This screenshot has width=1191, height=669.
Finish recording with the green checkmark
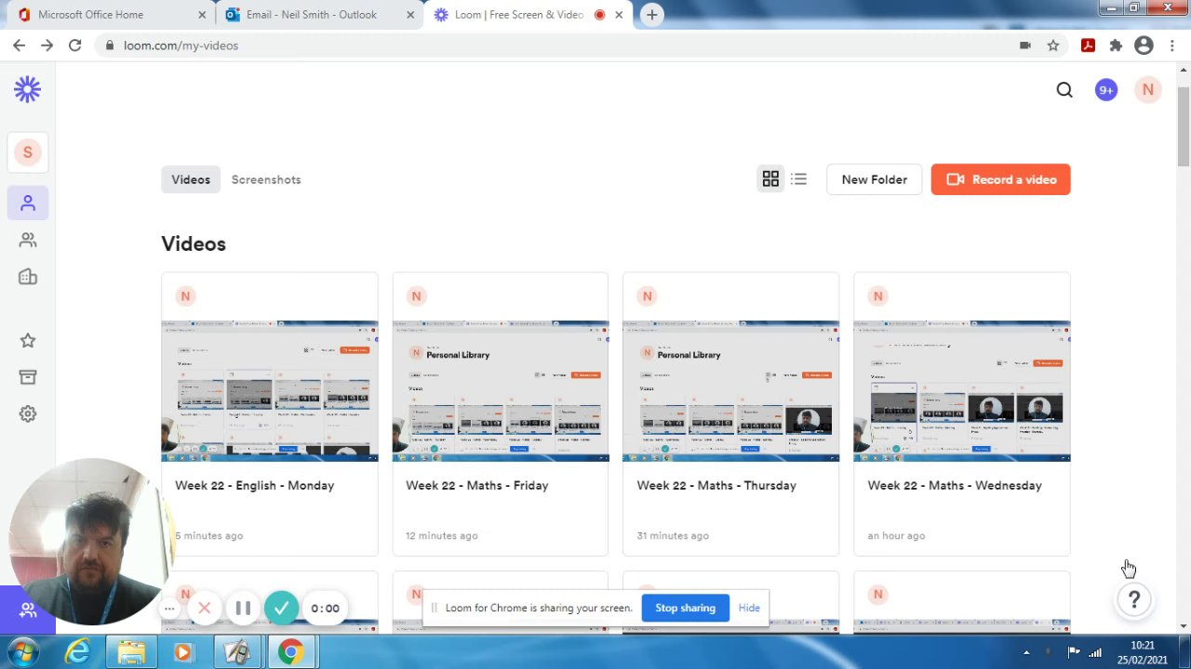pyautogui.click(x=281, y=609)
